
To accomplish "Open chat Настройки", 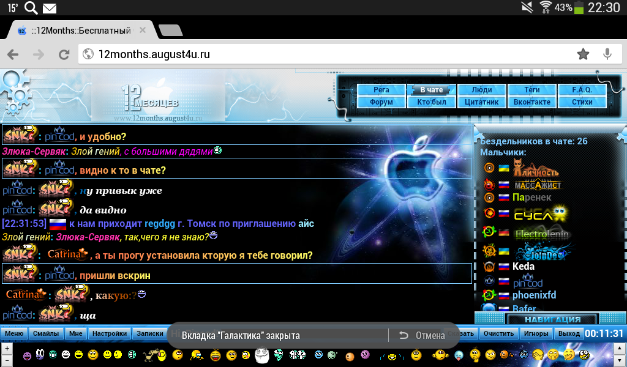I will (110, 333).
